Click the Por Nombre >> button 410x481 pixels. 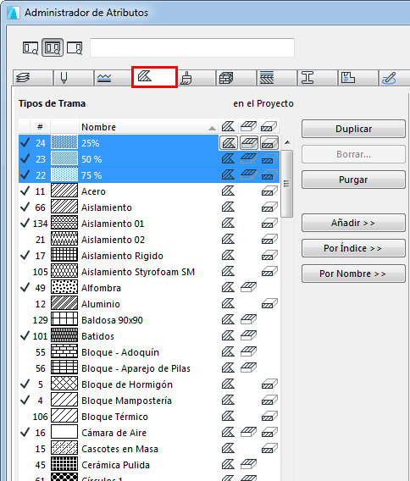pyautogui.click(x=353, y=274)
